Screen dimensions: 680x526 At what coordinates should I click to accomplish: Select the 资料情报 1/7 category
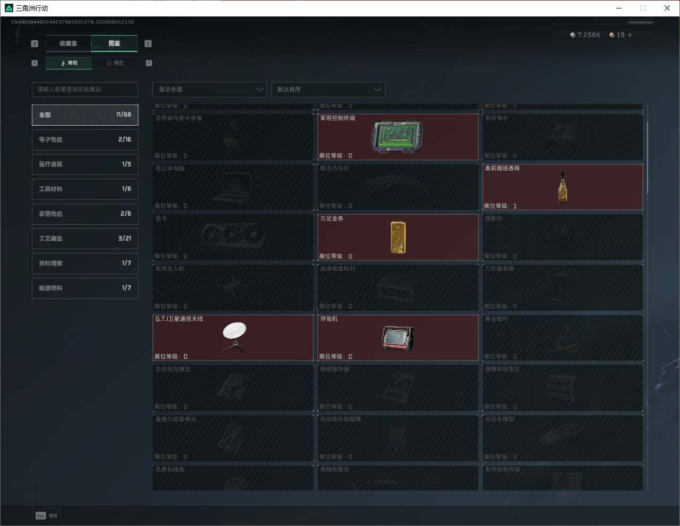[85, 263]
